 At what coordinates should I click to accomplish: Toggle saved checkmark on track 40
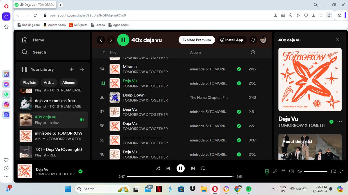[x=239, y=154]
